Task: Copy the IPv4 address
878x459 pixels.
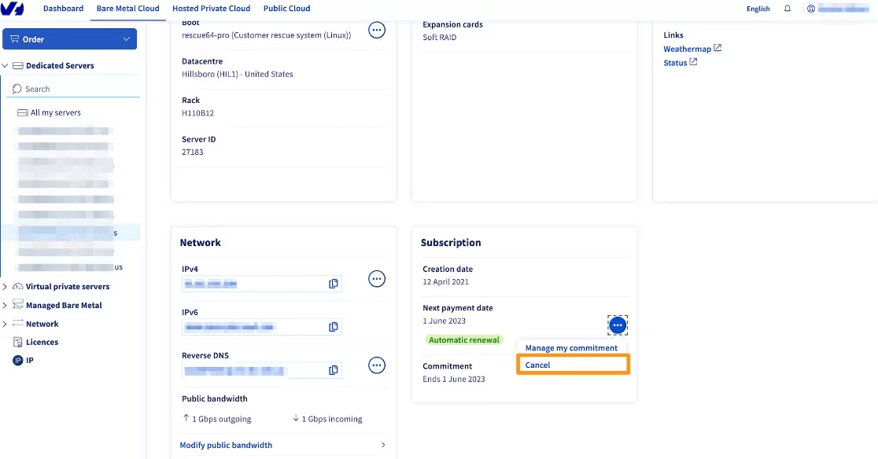Action: 333,284
